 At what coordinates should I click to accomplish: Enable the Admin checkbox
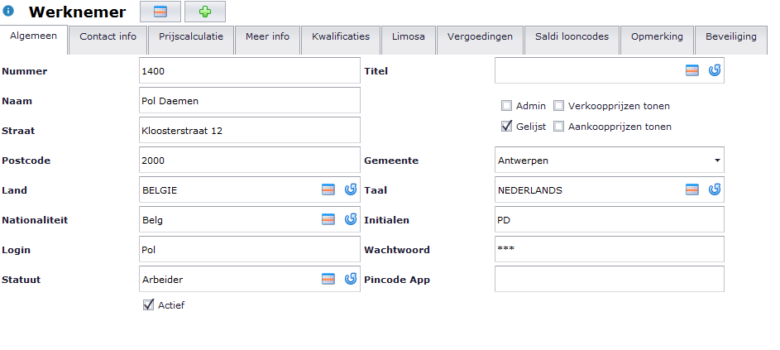pos(506,106)
